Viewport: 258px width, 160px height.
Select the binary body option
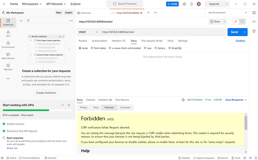155,48
